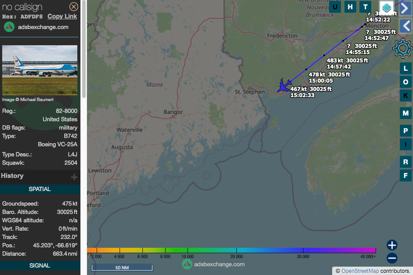
Task: Click the squawk value 2504
Action: click(71, 163)
